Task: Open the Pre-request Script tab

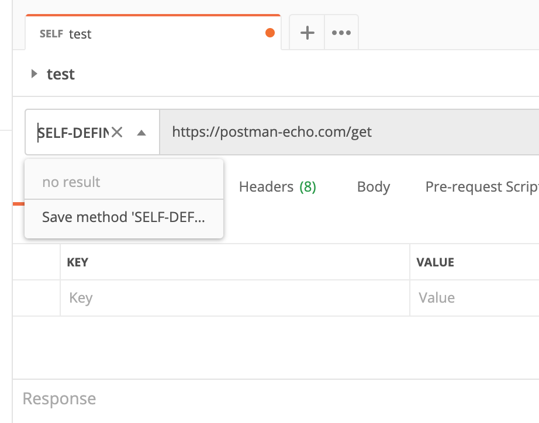Action: point(482,186)
